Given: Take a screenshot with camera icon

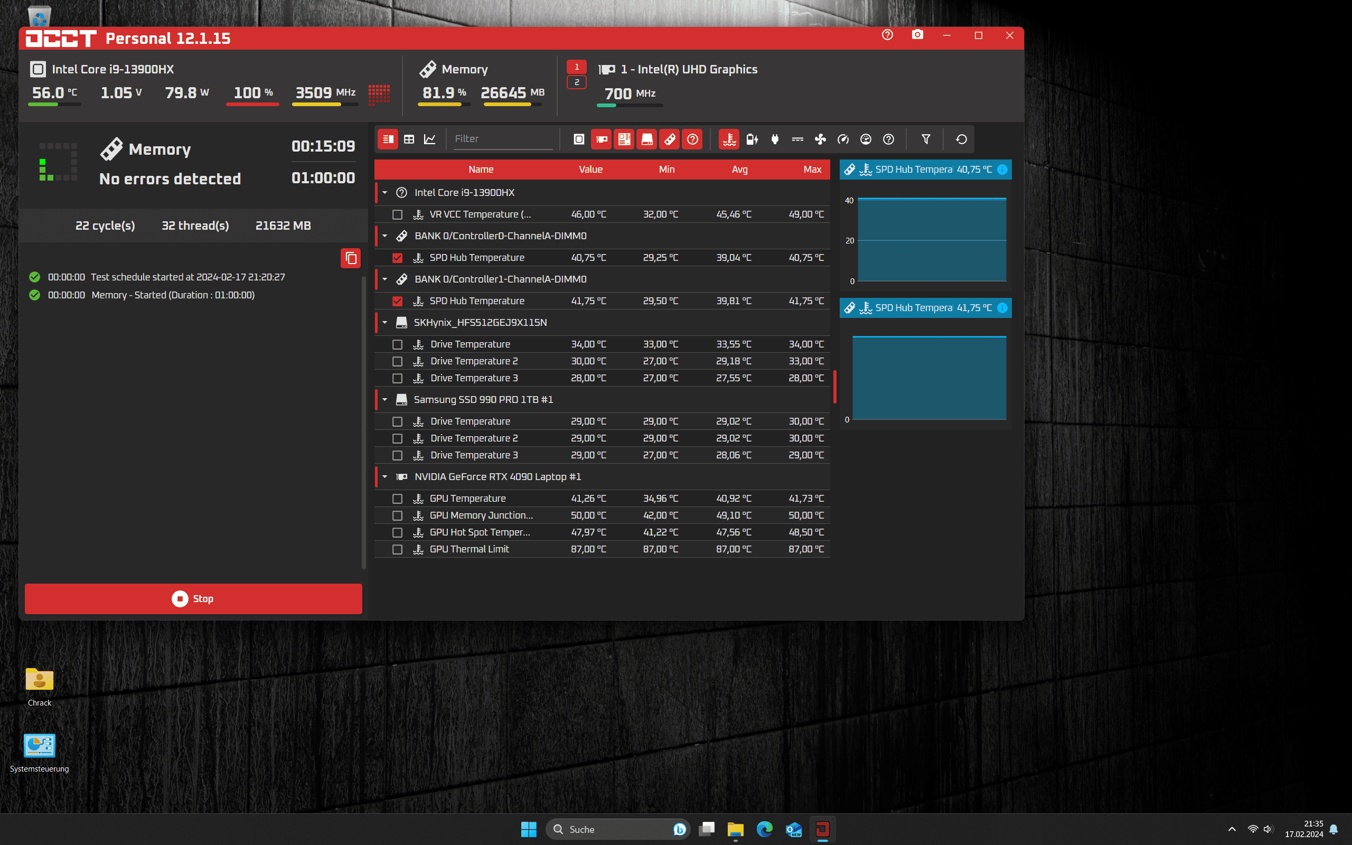Looking at the screenshot, I should pos(917,35).
